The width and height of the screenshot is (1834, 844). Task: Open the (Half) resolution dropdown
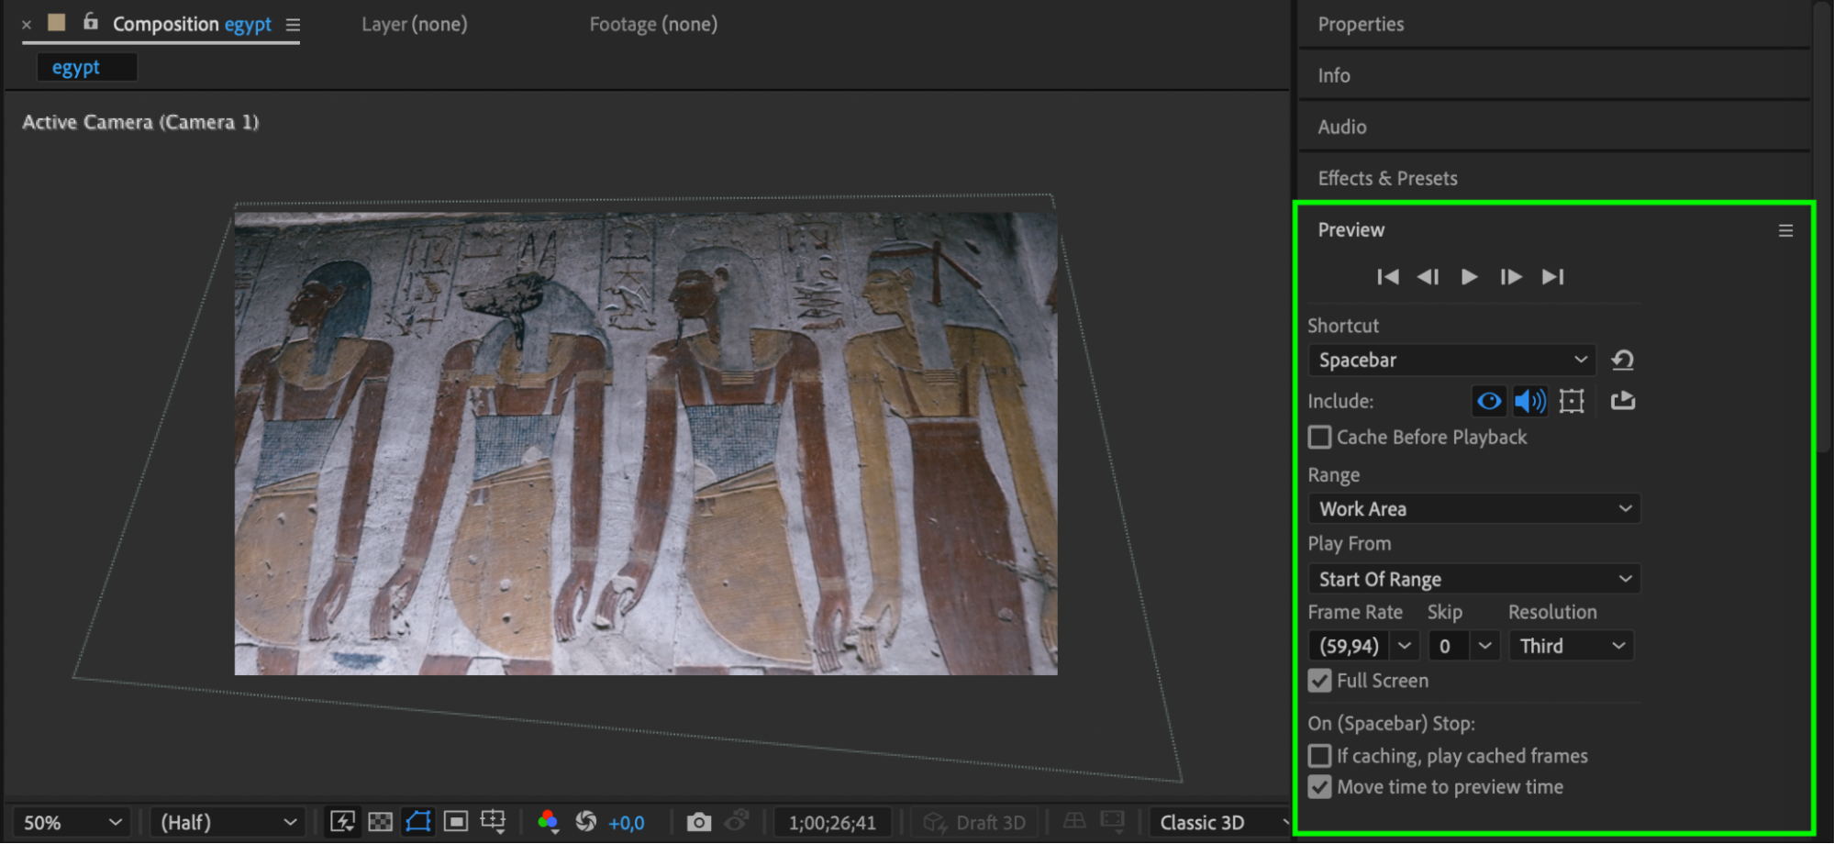[x=228, y=823]
